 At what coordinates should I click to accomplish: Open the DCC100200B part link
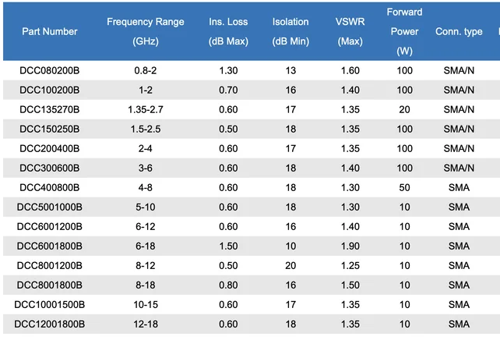pos(50,90)
